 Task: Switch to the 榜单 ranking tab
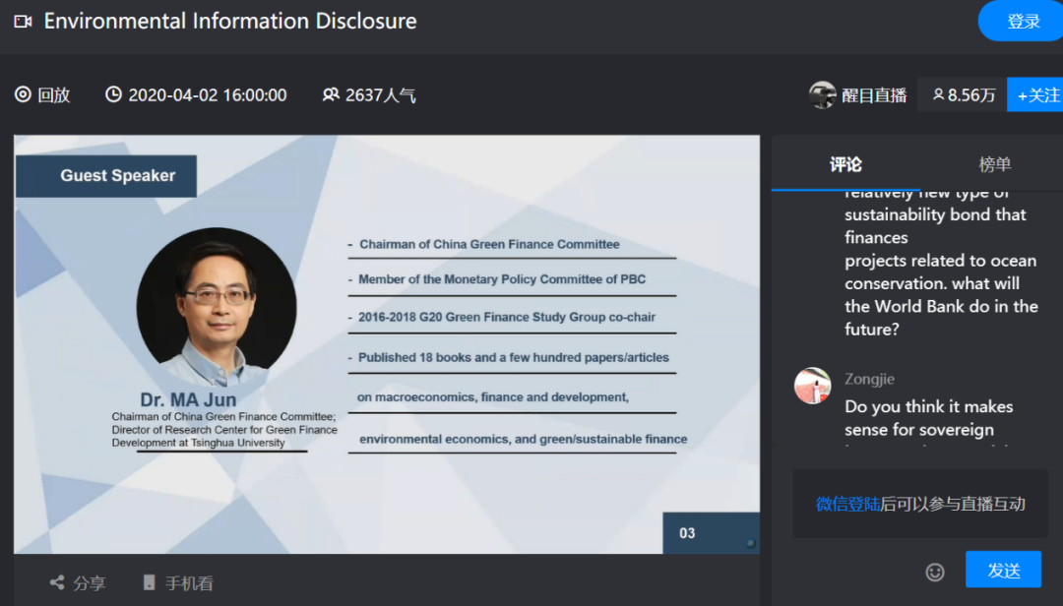point(994,164)
